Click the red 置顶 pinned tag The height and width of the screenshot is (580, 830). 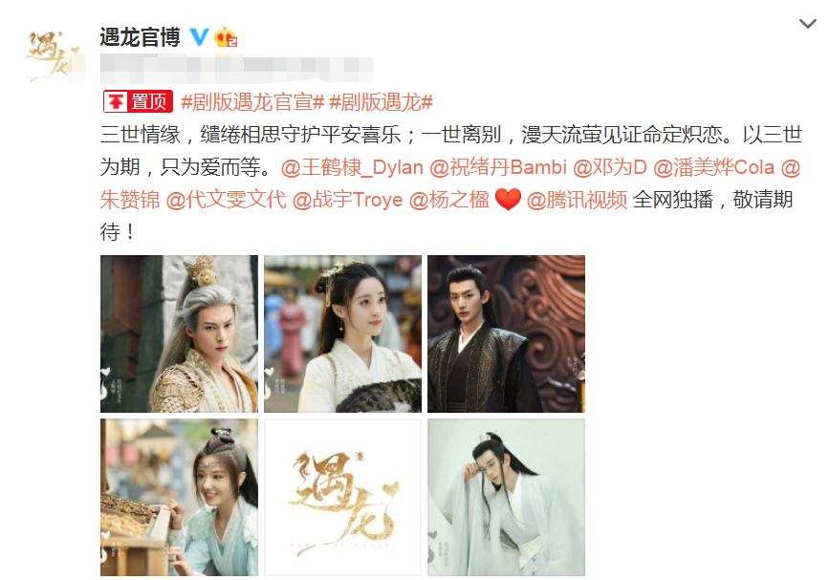(x=138, y=101)
